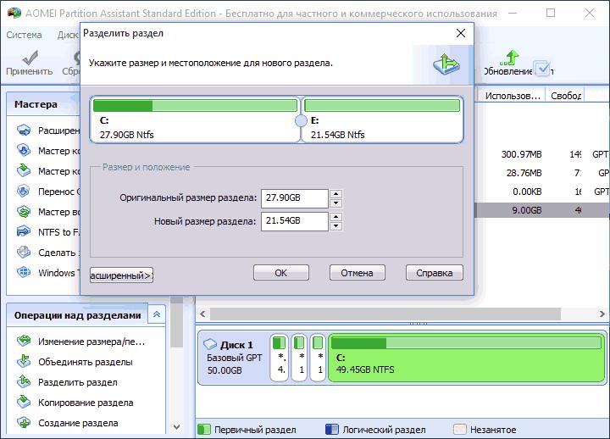Click the Обновление green arrow toolbar icon
Screen dimensions: 610x439
pos(510,57)
